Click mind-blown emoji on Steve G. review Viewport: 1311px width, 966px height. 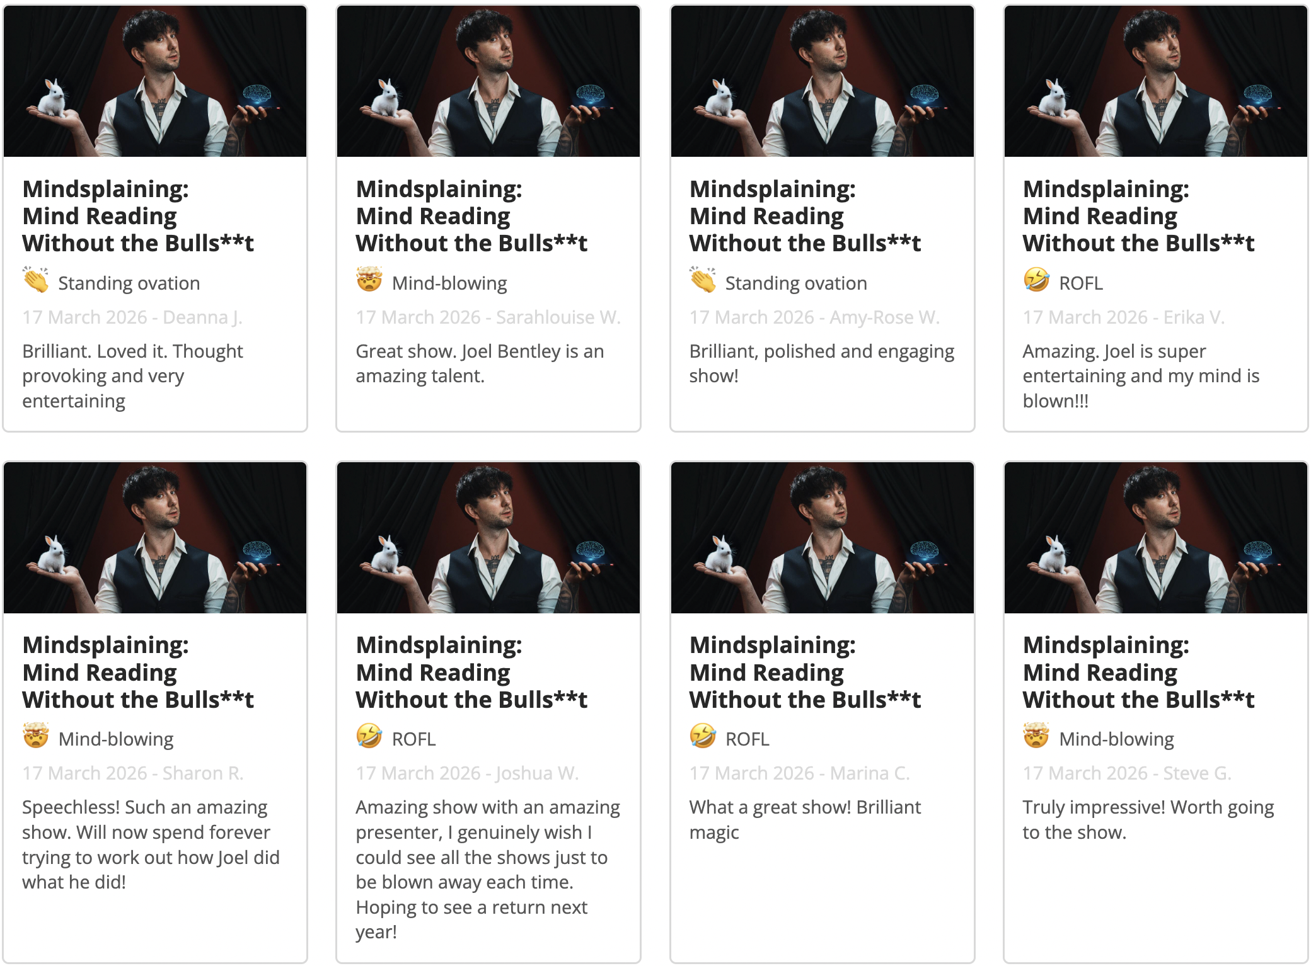[x=1036, y=736]
